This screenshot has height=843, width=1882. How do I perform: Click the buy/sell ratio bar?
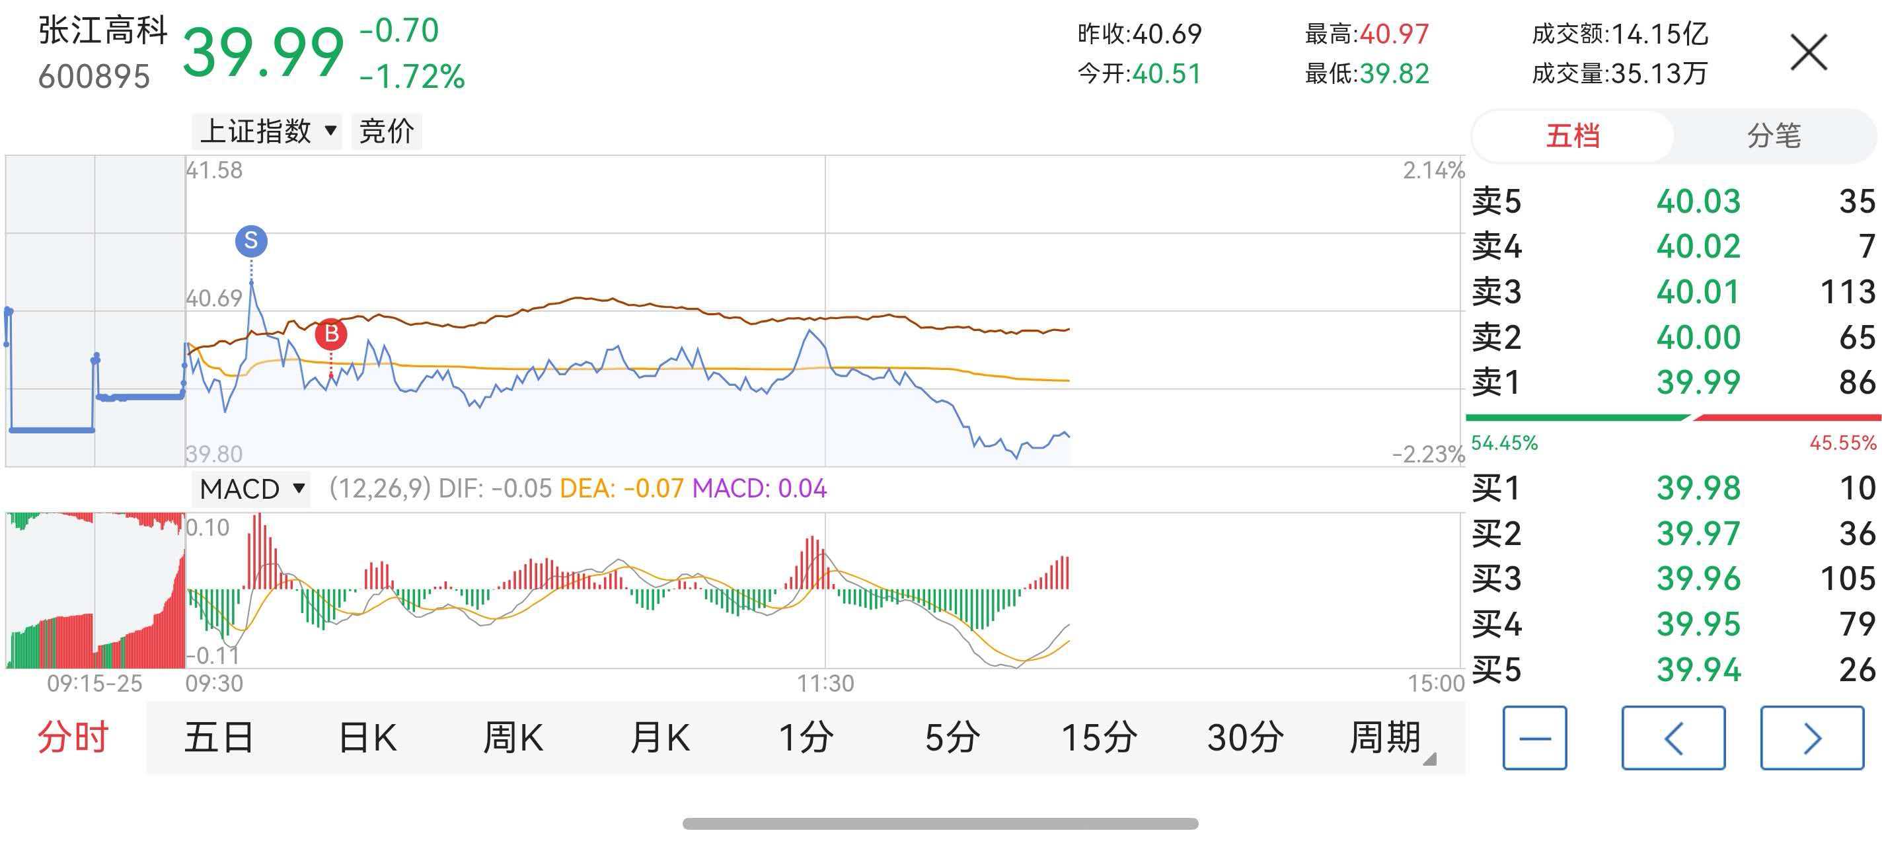point(1673,418)
